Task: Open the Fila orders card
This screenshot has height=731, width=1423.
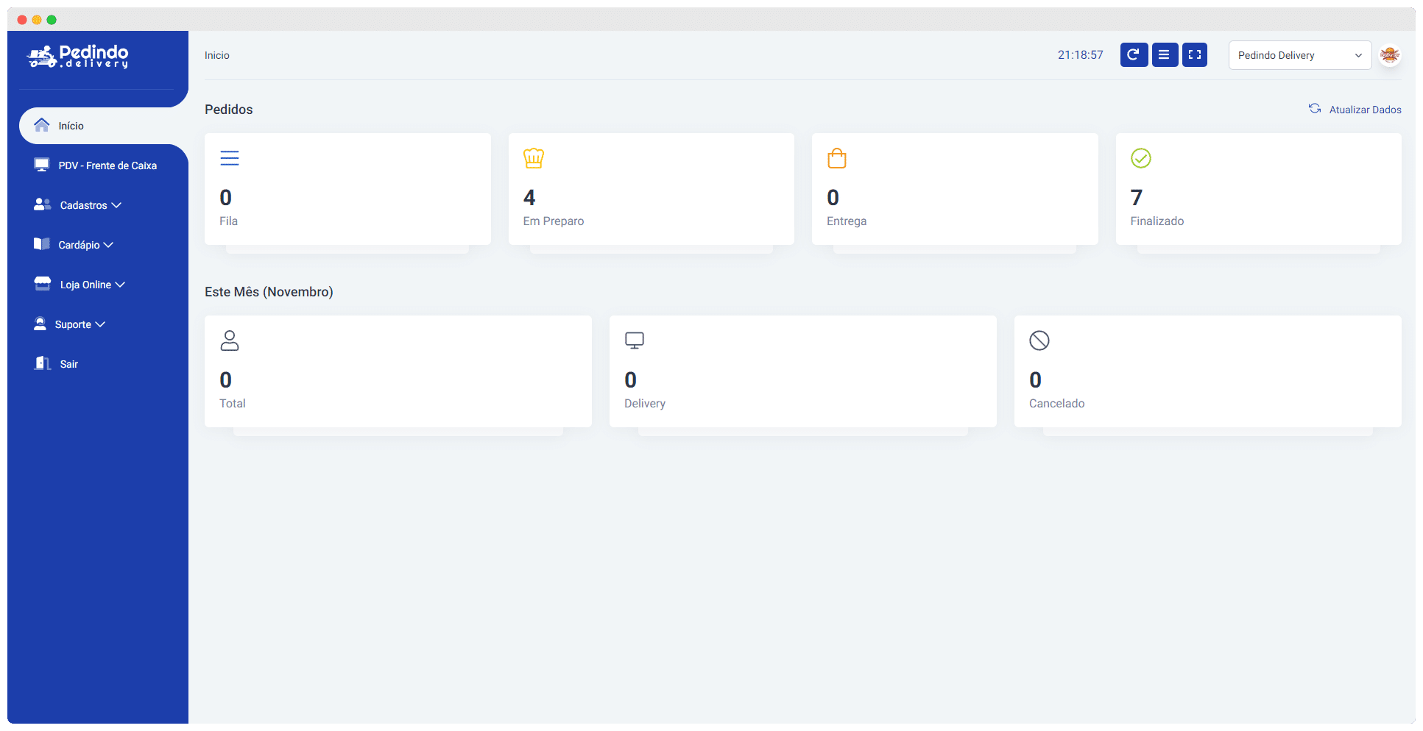Action: coord(347,189)
